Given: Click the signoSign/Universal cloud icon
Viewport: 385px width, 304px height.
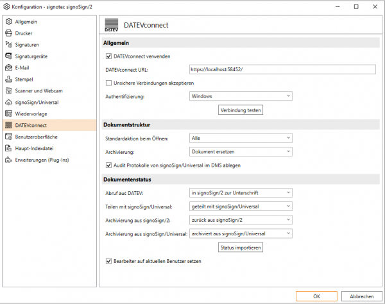Looking at the screenshot, I should (x=9, y=103).
